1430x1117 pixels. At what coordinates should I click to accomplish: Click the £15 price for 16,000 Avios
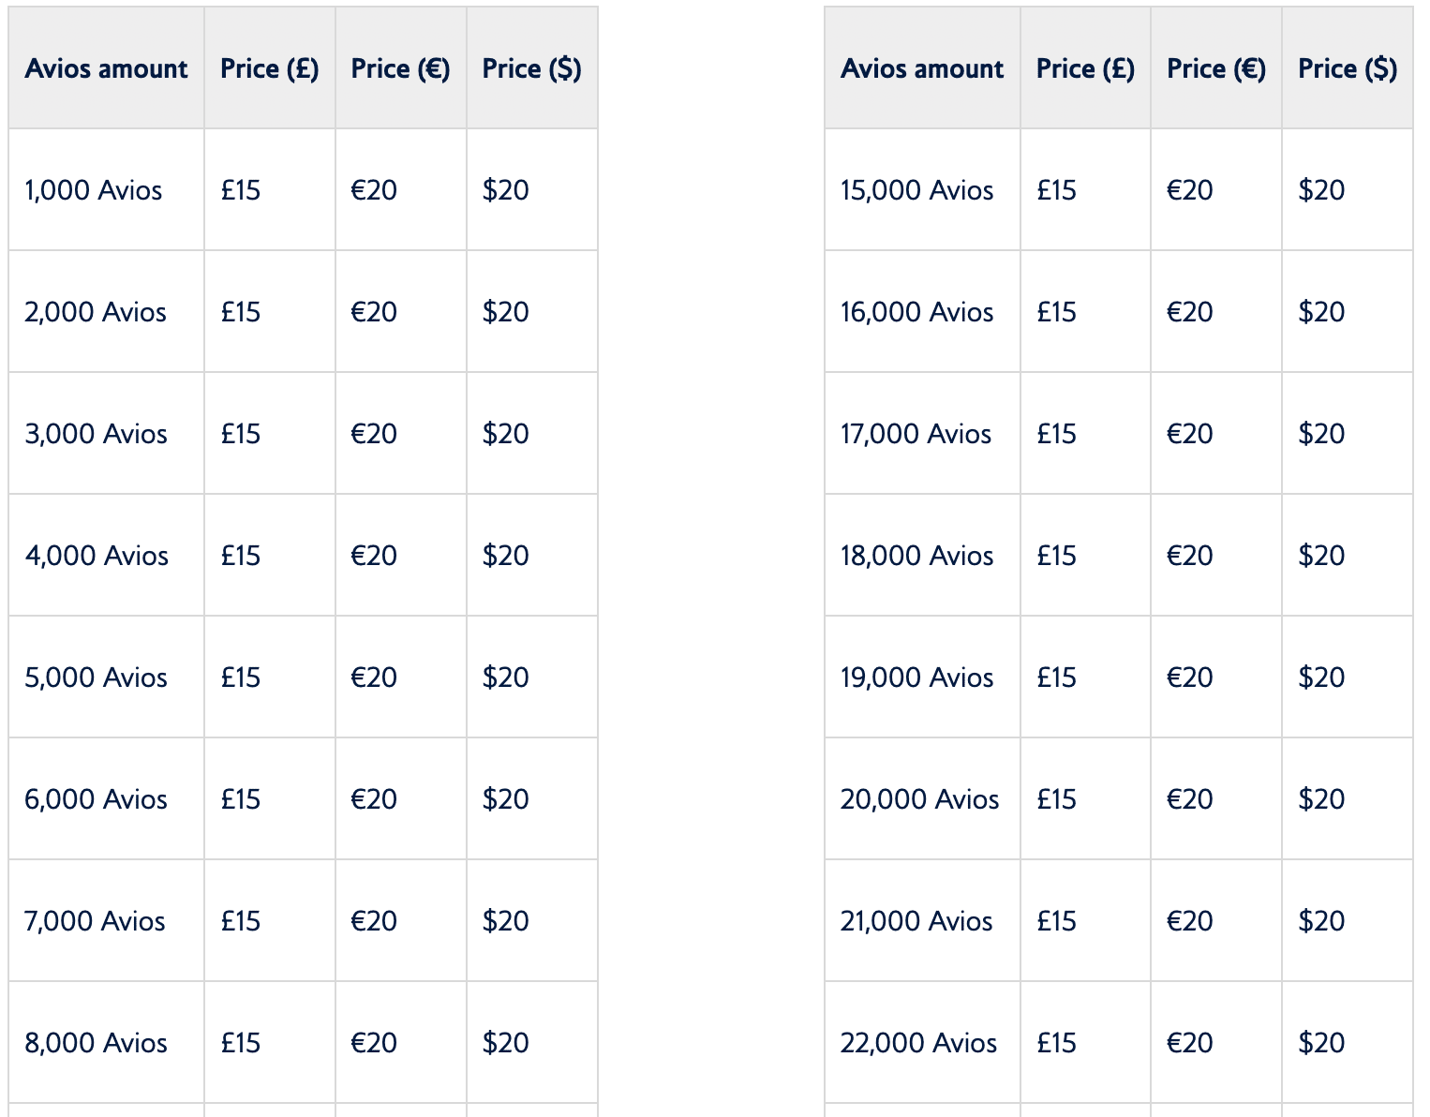(1056, 312)
